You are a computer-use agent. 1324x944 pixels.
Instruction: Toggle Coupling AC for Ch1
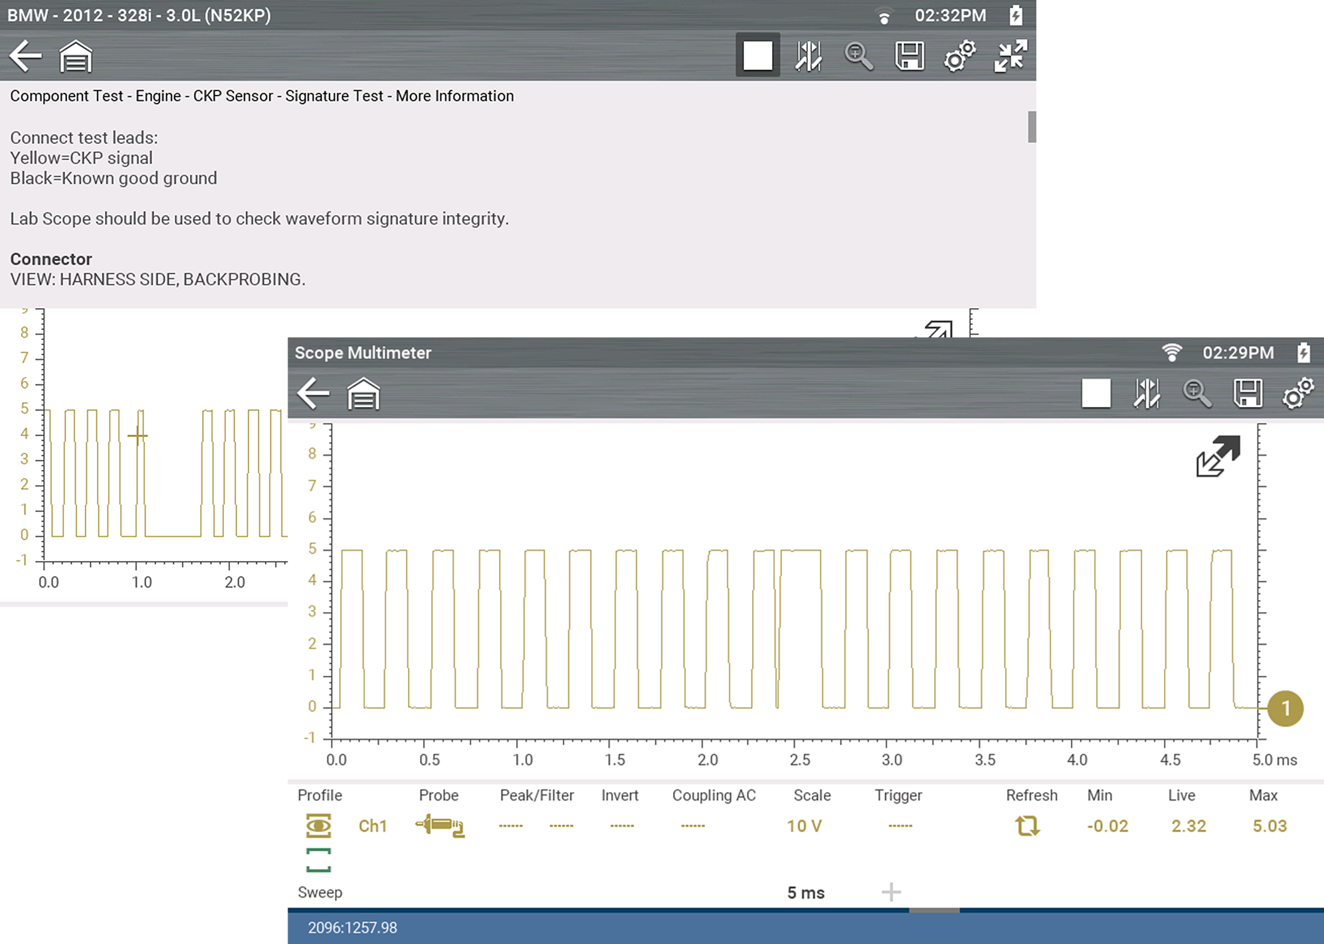692,826
